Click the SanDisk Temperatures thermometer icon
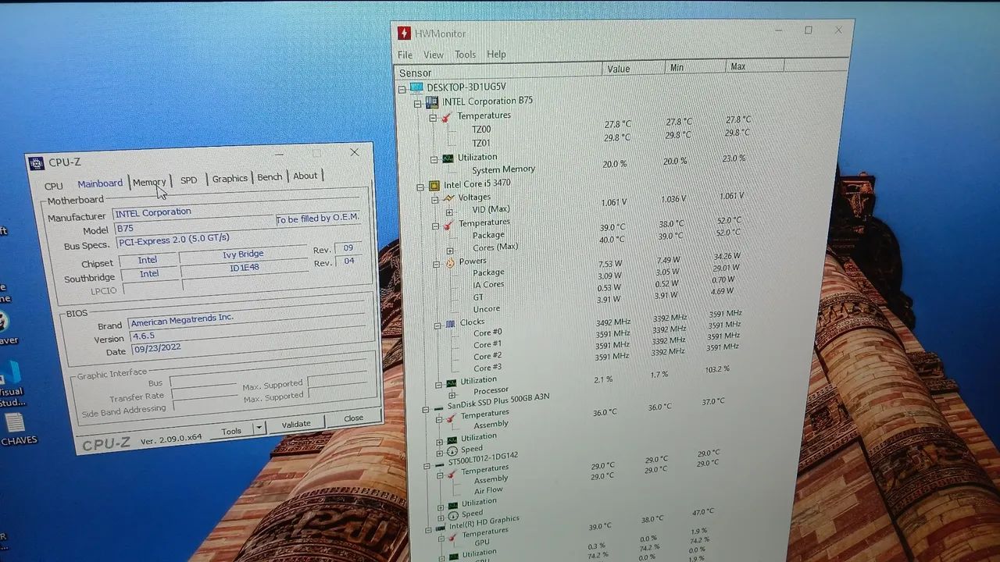1000x562 pixels. click(x=451, y=418)
